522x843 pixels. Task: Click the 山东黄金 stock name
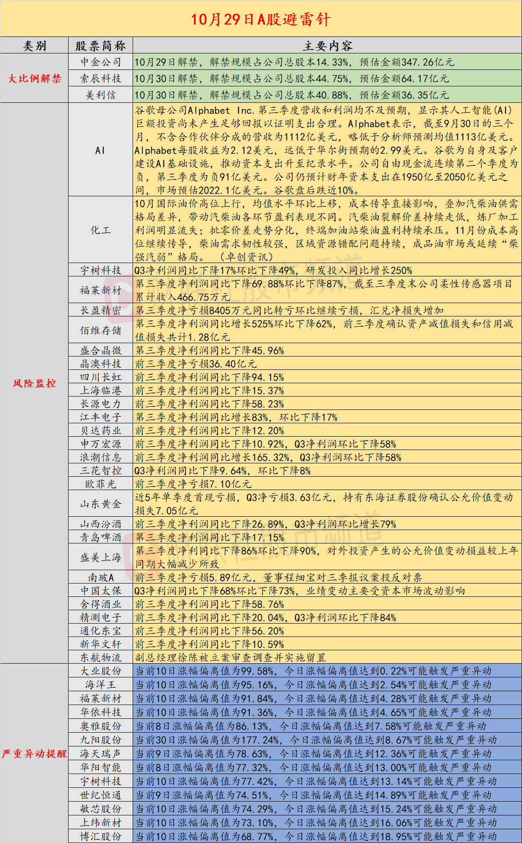[101, 504]
